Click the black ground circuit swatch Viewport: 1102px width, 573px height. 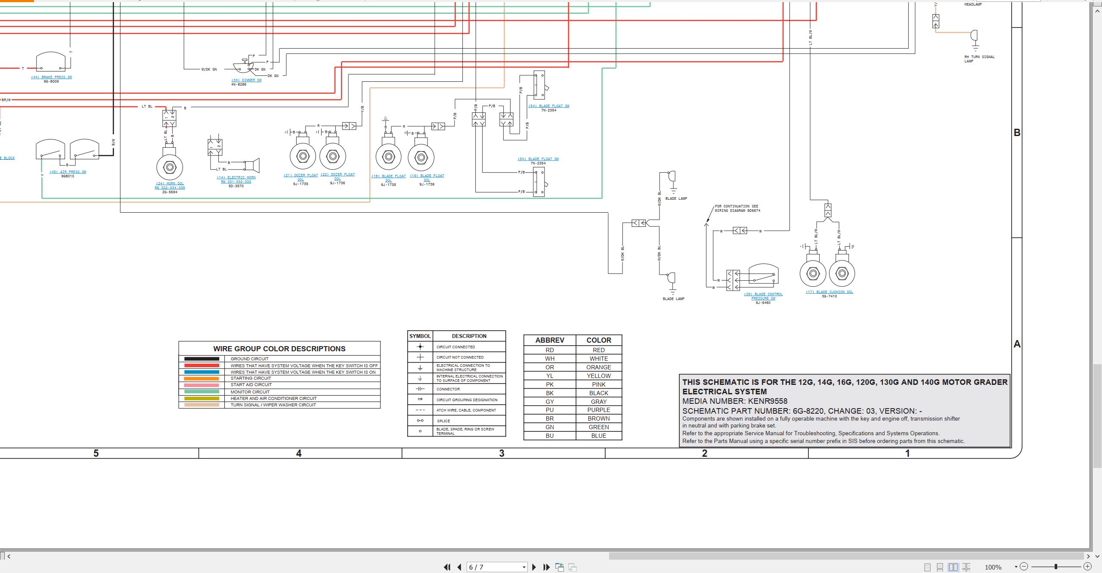tap(201, 359)
